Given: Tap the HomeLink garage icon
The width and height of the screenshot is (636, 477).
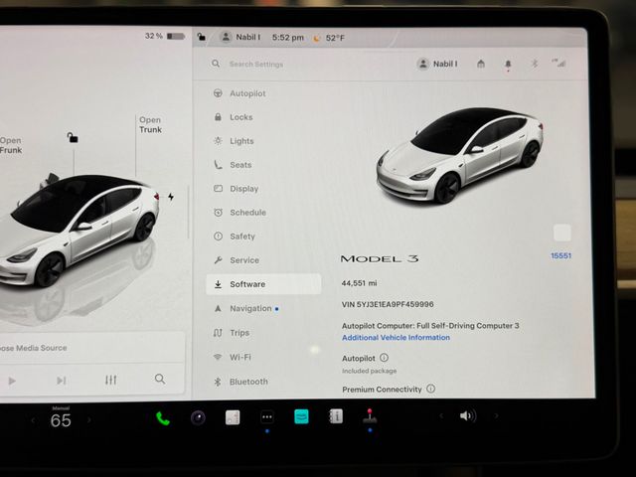Looking at the screenshot, I should (x=481, y=64).
